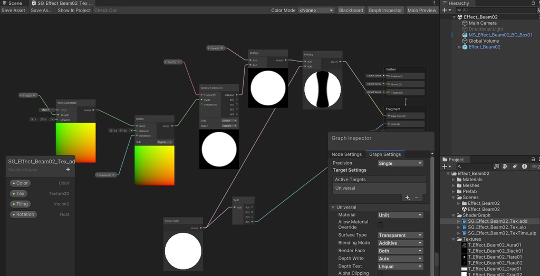Image resolution: width=540 pixels, height=276 pixels.
Task: Select the Color property in Blackboard
Action: pyautogui.click(x=20, y=183)
